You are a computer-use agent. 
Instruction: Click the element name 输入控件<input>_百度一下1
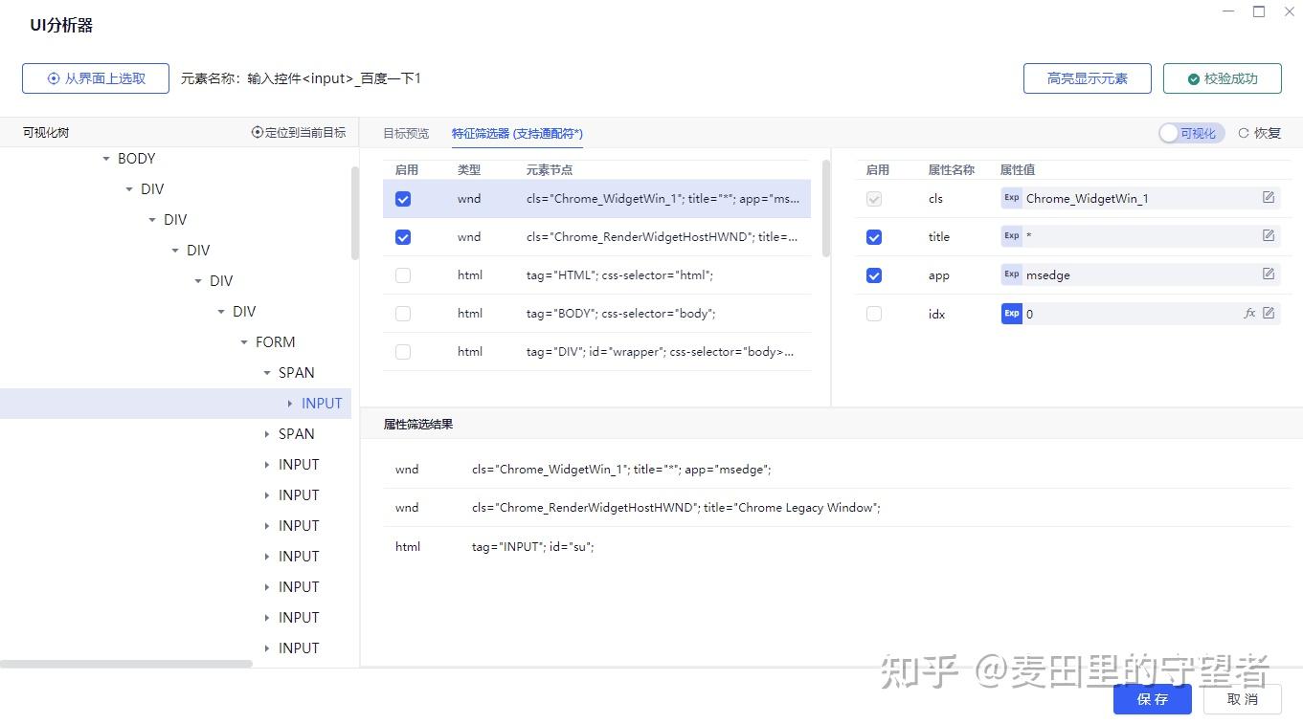point(334,78)
